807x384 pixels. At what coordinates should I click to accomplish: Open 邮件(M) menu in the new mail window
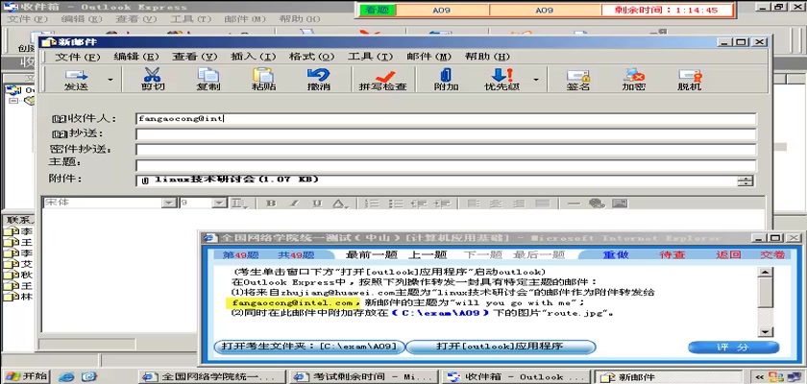pyautogui.click(x=428, y=57)
